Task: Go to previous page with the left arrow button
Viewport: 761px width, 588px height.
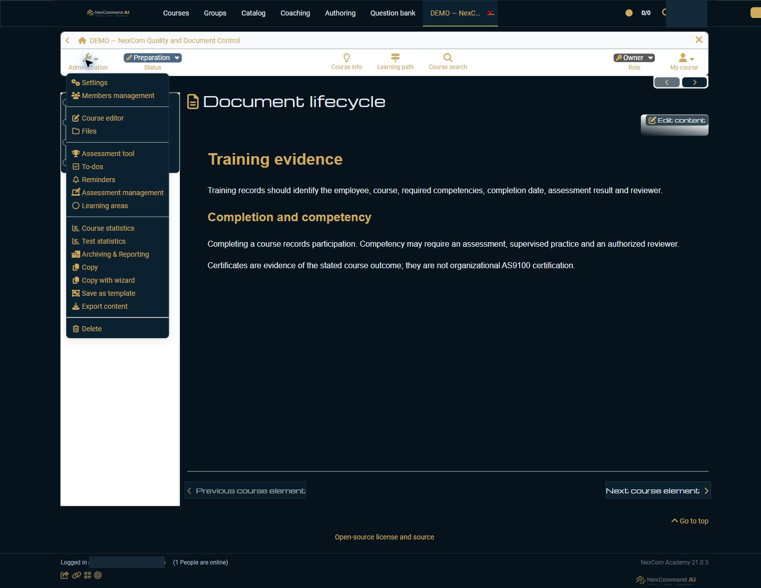Action: coord(667,83)
